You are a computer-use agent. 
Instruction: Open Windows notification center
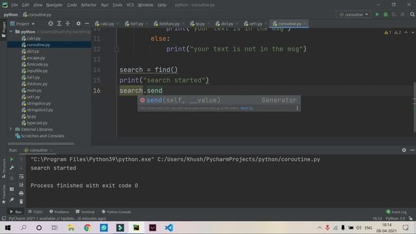[406, 227]
